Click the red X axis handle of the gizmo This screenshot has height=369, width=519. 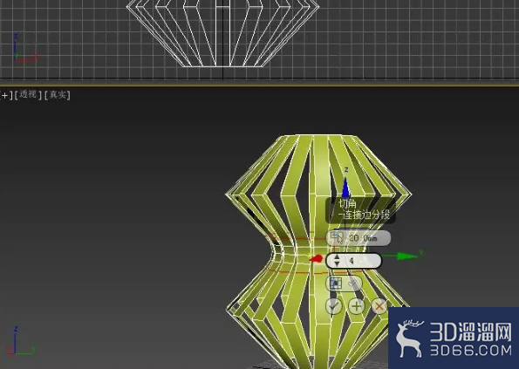point(317,259)
